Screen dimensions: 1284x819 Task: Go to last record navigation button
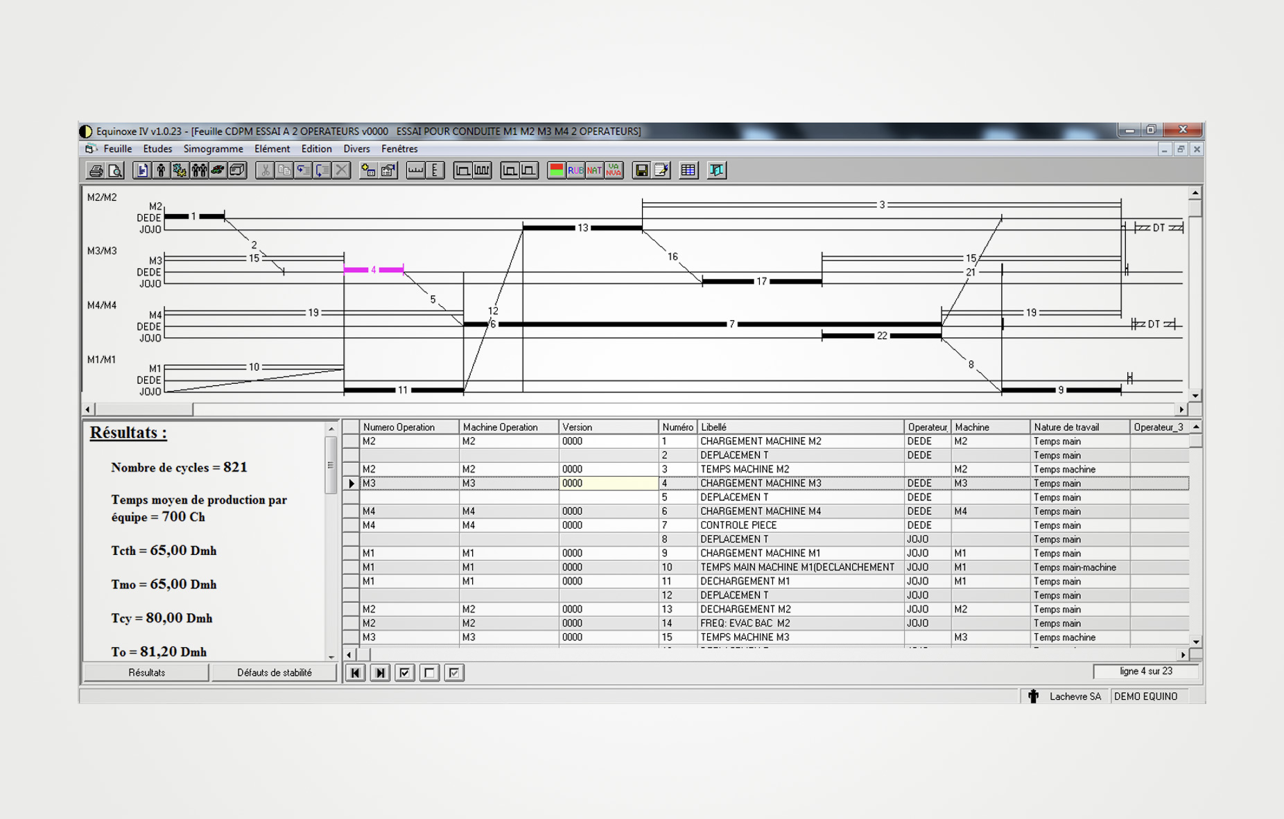(380, 673)
